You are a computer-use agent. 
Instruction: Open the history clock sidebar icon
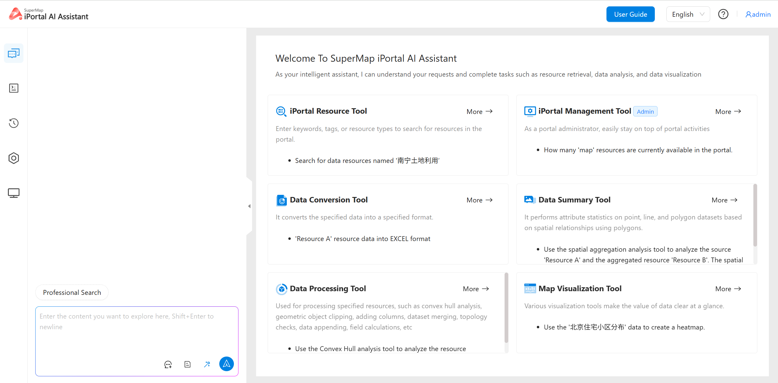tap(14, 123)
